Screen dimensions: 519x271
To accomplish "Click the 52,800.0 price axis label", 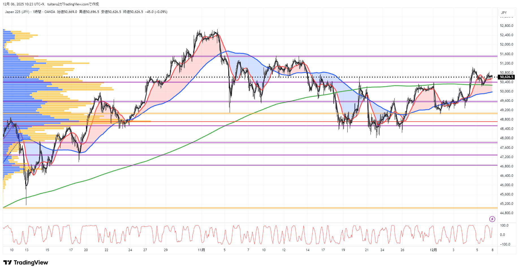I will pos(506,26).
